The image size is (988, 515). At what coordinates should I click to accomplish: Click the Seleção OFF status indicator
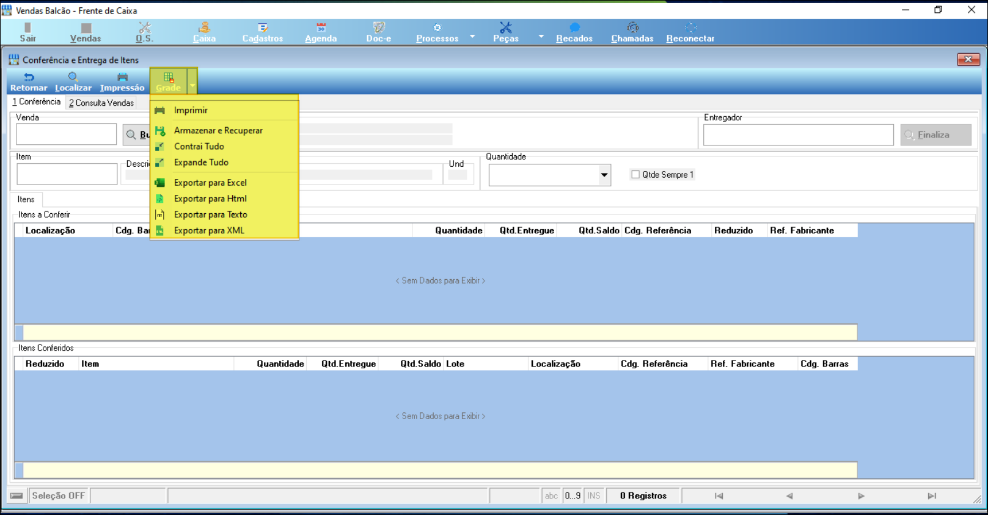click(x=58, y=495)
